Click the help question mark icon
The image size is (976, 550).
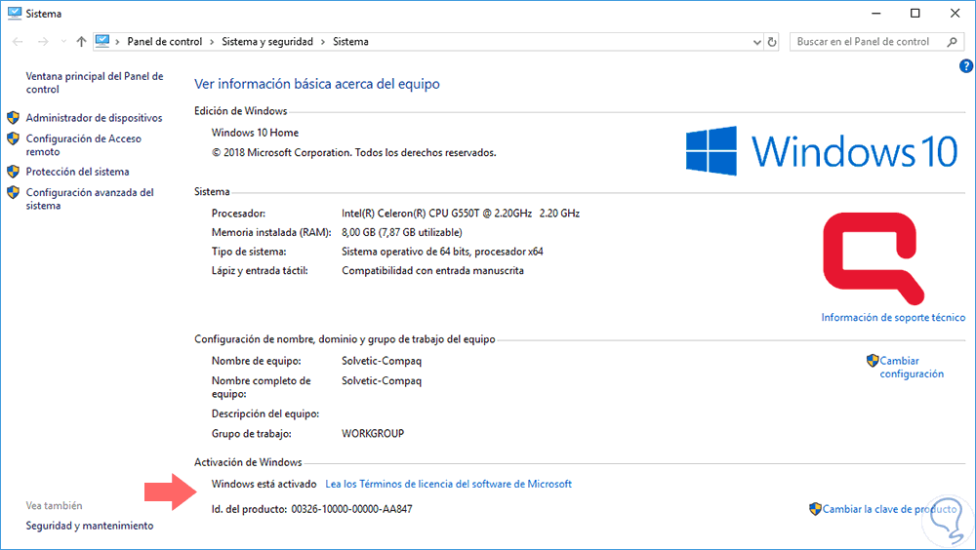966,66
